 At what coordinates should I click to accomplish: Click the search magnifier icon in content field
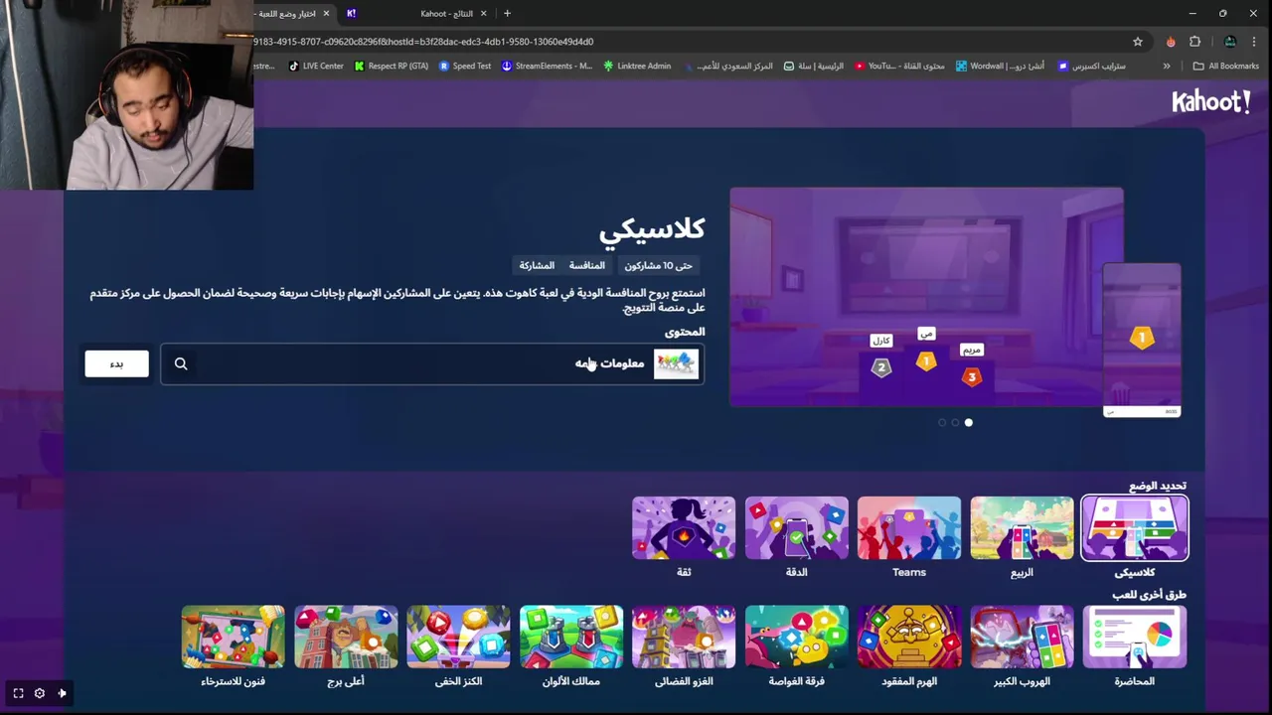tap(181, 364)
